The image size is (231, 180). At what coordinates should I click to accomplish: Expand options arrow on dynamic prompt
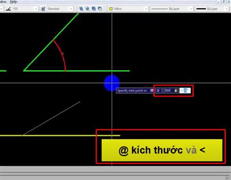(152, 90)
